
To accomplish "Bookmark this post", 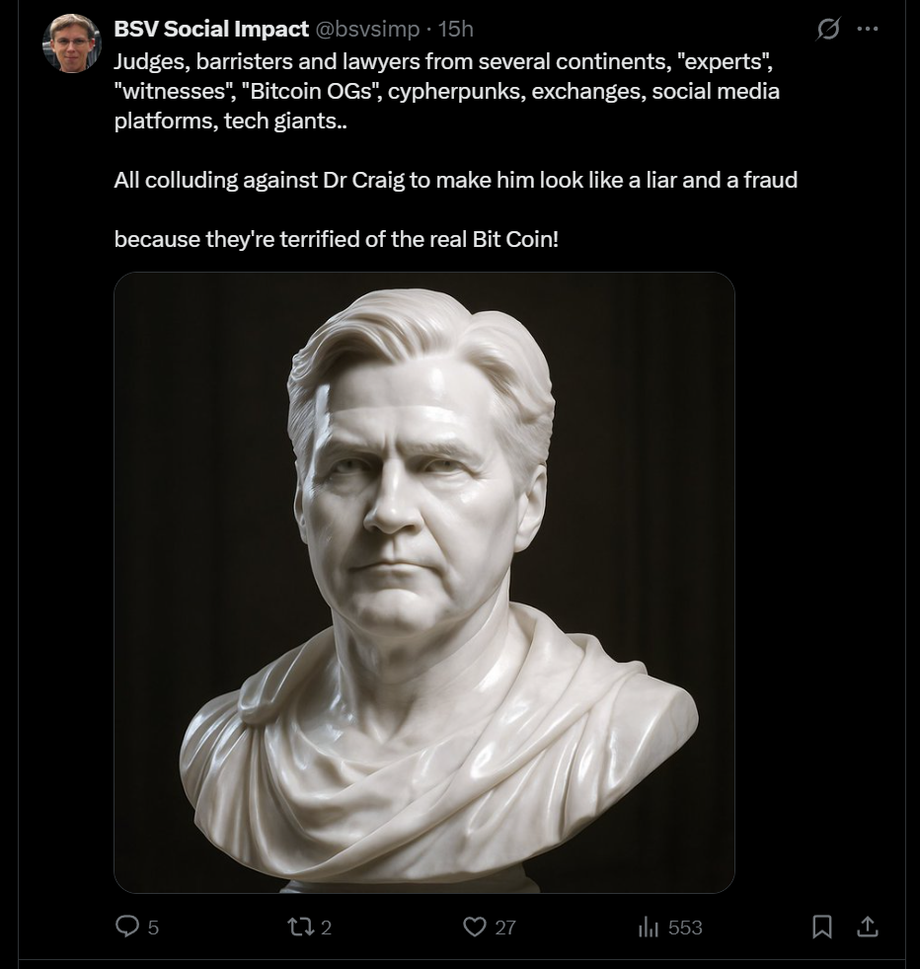I will pos(822,927).
